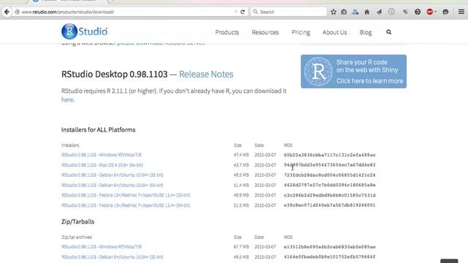The height and width of the screenshot is (263, 468).
Task: Click MD5 hash starting with 4426d
Action: pos(330,185)
